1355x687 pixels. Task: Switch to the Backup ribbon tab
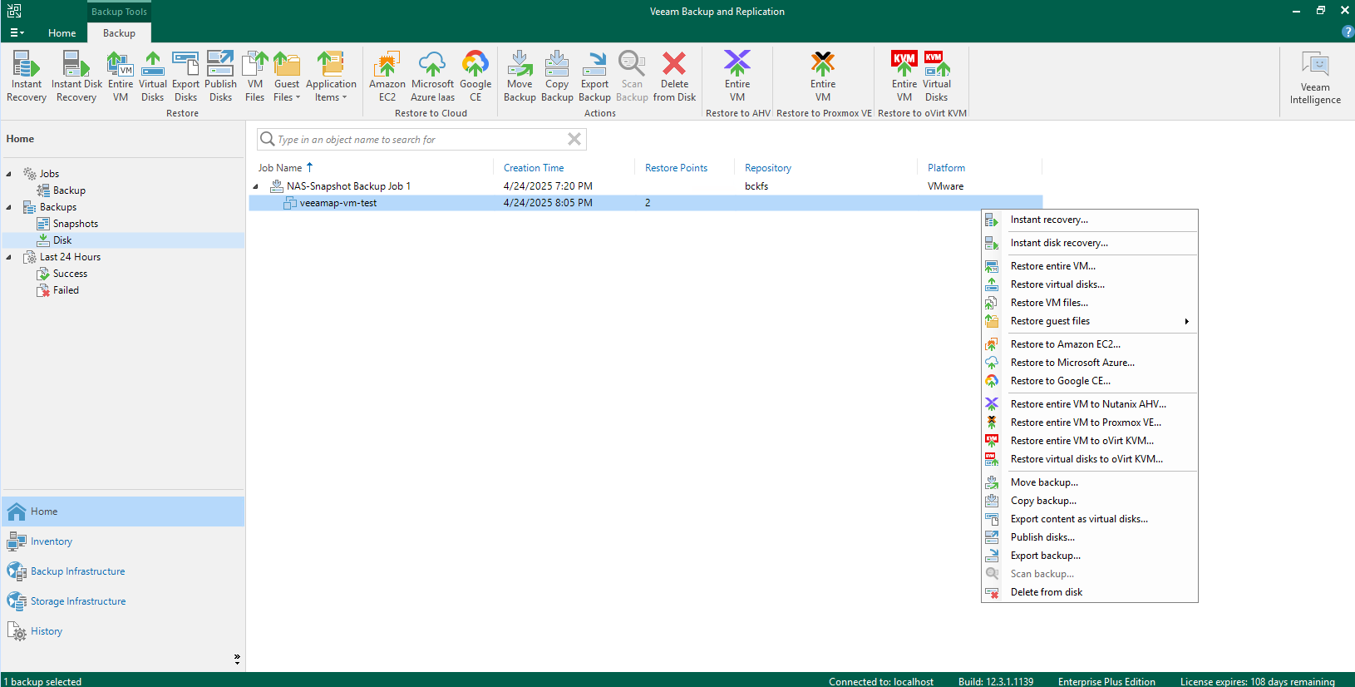[x=119, y=33]
